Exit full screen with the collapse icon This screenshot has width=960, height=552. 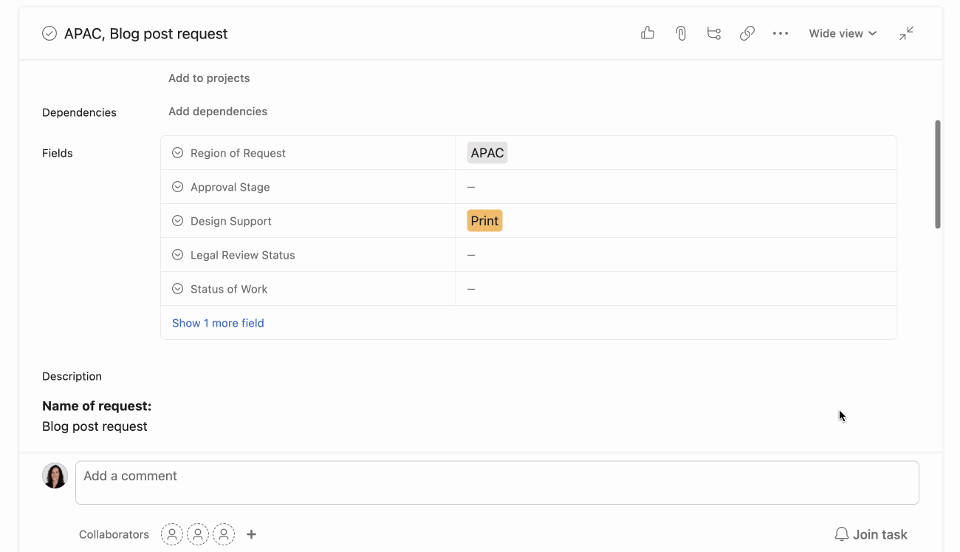pyautogui.click(x=905, y=33)
